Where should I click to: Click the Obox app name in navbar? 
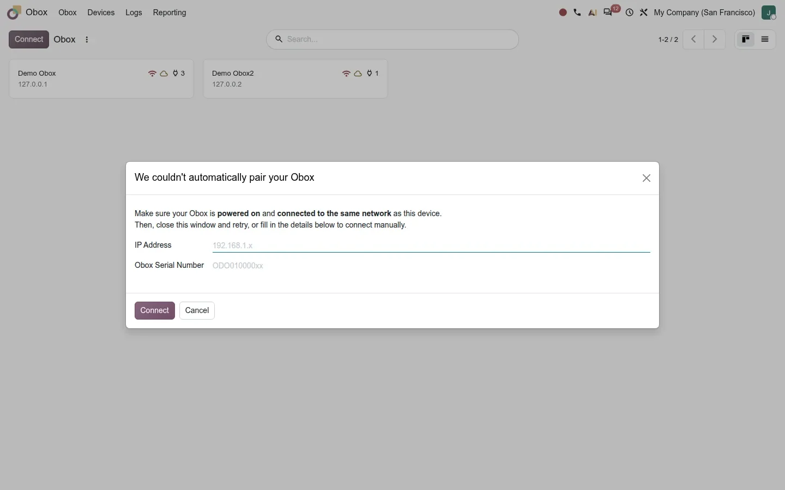tap(37, 12)
